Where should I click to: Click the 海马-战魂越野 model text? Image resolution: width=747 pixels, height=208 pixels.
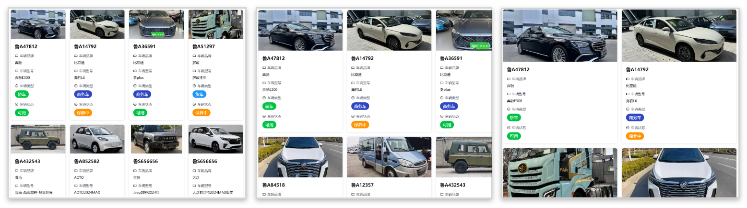[34, 193]
